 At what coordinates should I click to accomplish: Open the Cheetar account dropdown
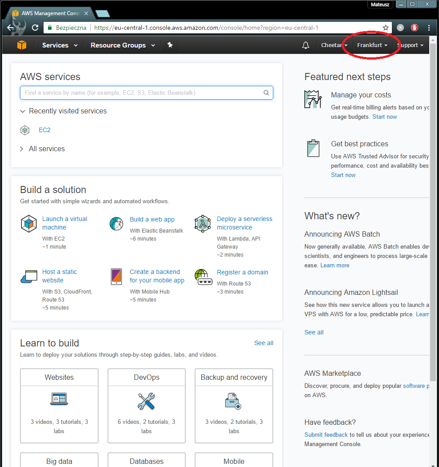334,45
